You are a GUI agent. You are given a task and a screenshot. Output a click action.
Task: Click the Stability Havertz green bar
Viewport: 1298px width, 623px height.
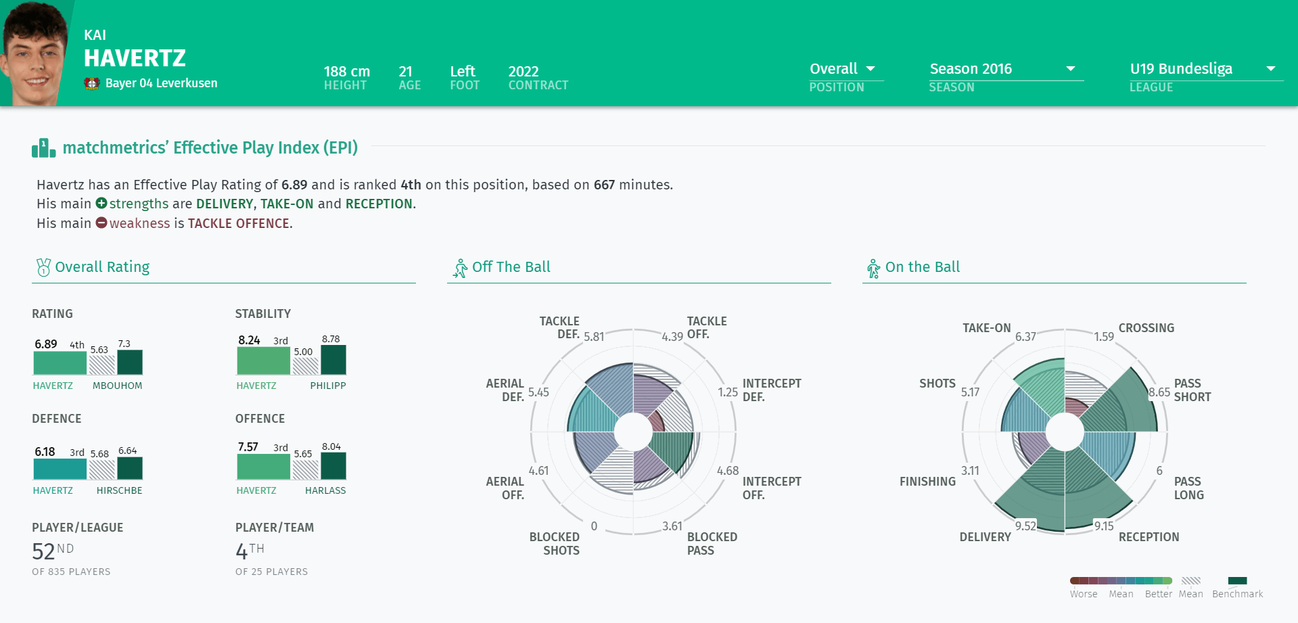point(263,361)
